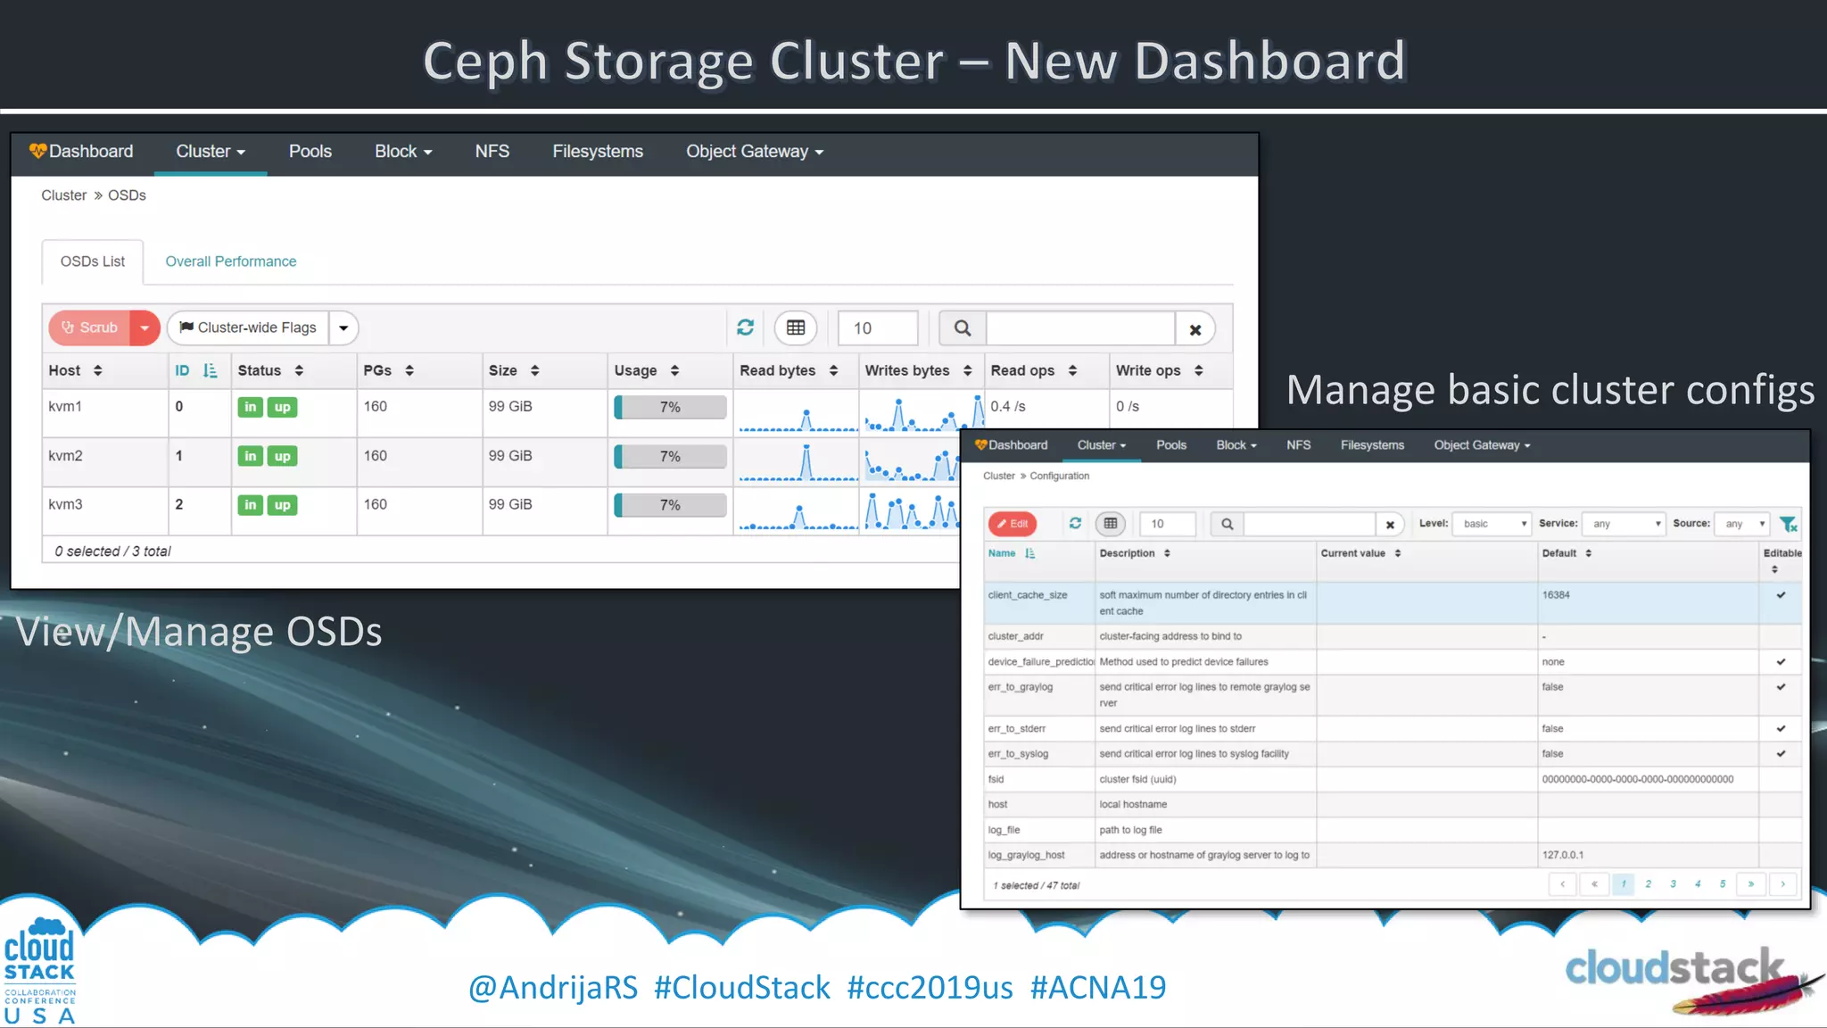
Task: Expand Object Gateway menu in the OSDs window
Action: tap(755, 152)
